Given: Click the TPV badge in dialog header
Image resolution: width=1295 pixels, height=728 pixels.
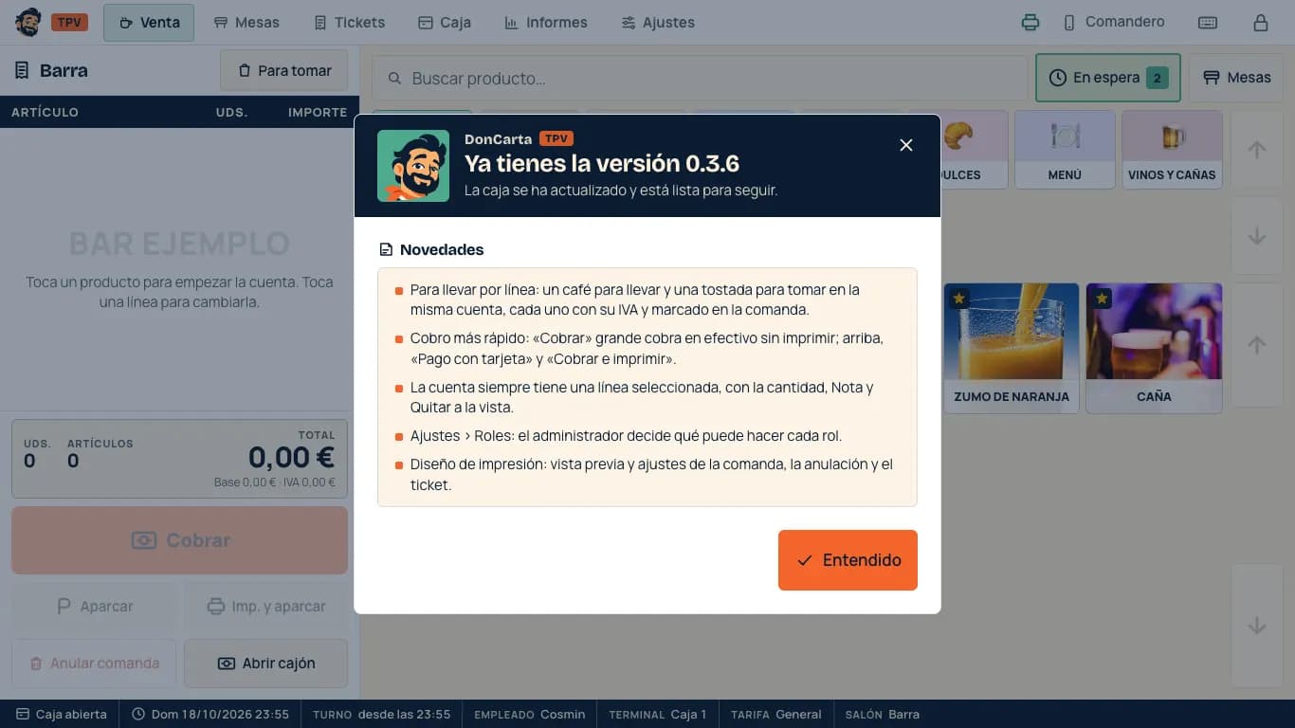Looking at the screenshot, I should click(556, 138).
